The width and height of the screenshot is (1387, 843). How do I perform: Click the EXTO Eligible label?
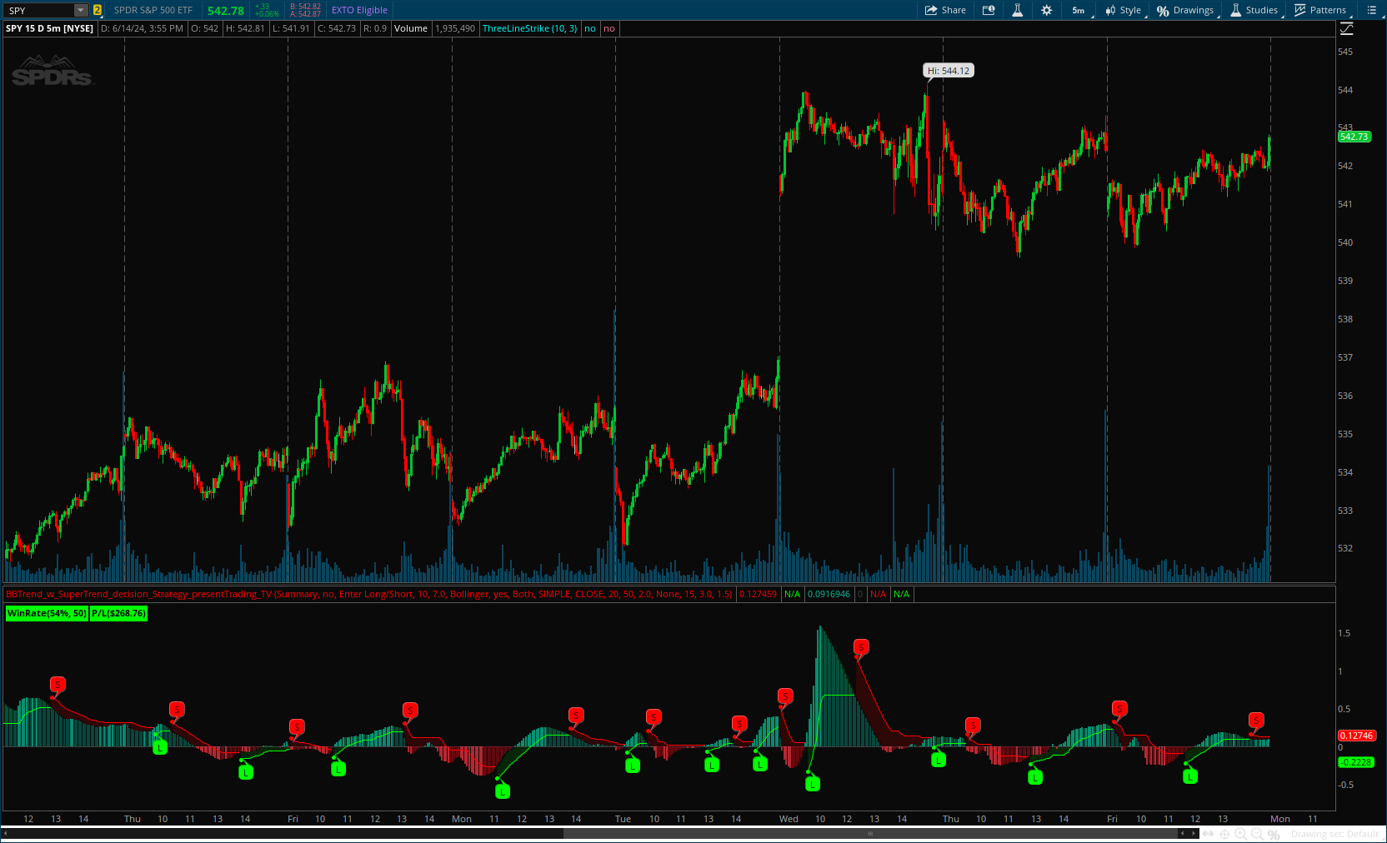[x=359, y=10]
